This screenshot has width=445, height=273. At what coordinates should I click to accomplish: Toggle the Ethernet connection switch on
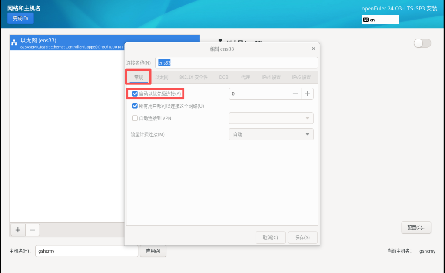point(422,43)
